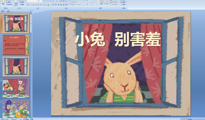The width and height of the screenshot is (205, 120).
Task: Click the Shape Outline (形状轮廓) button
Action: pyautogui.click(x=114, y=2)
